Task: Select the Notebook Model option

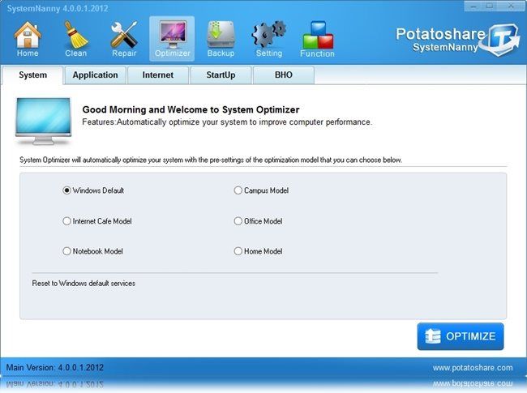Action: [x=92, y=251]
